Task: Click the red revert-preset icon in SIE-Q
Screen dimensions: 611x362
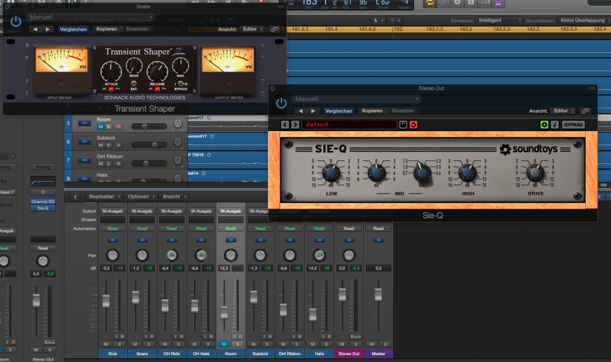Action: tap(414, 124)
